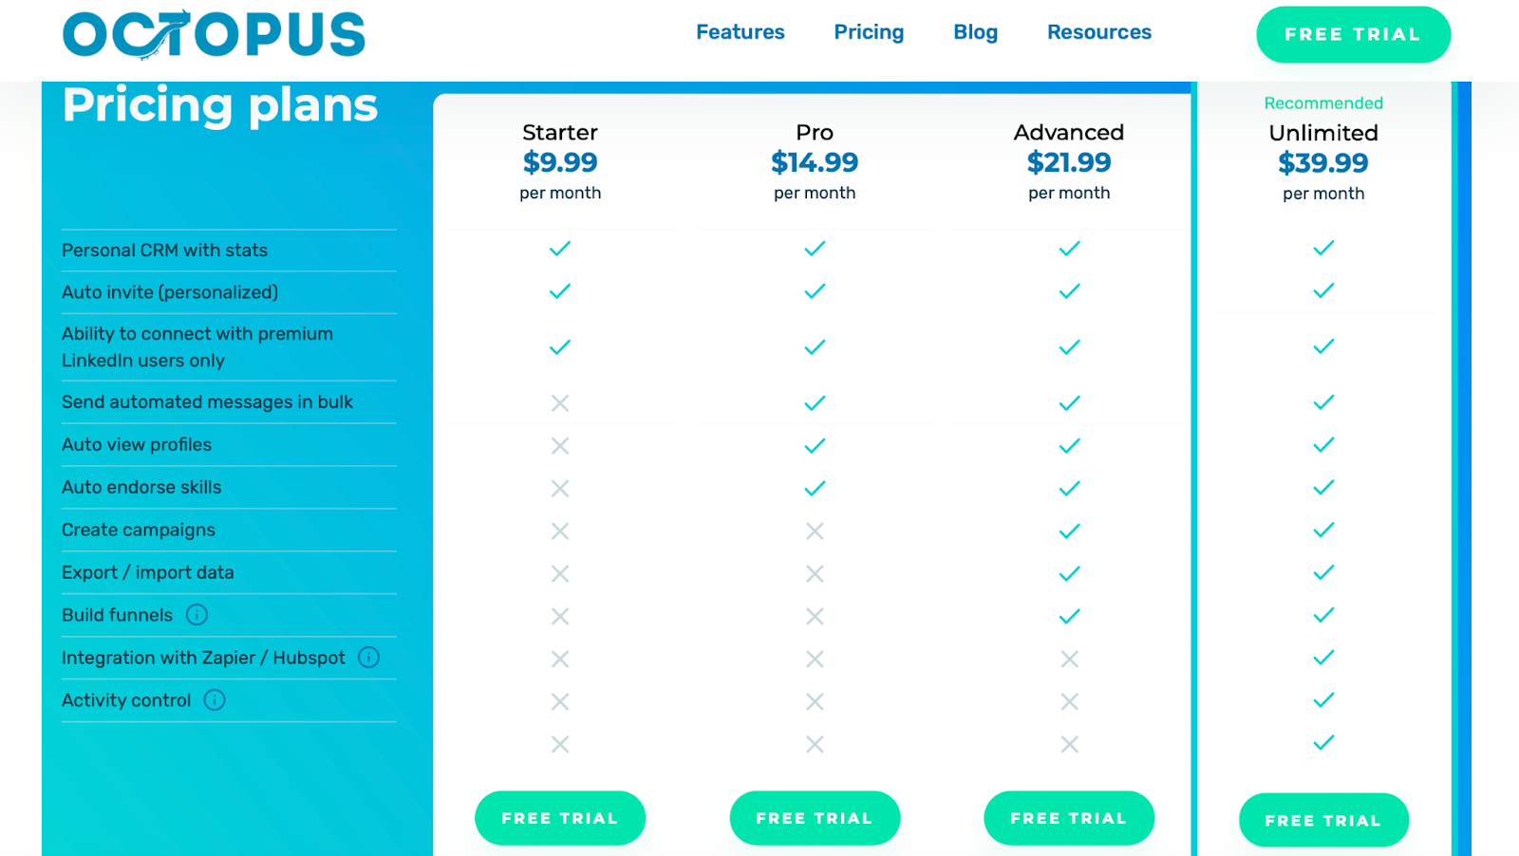Screen dimensions: 1519x856
Task: Toggle the Pro X mark for Export / import data
Action: (x=815, y=573)
